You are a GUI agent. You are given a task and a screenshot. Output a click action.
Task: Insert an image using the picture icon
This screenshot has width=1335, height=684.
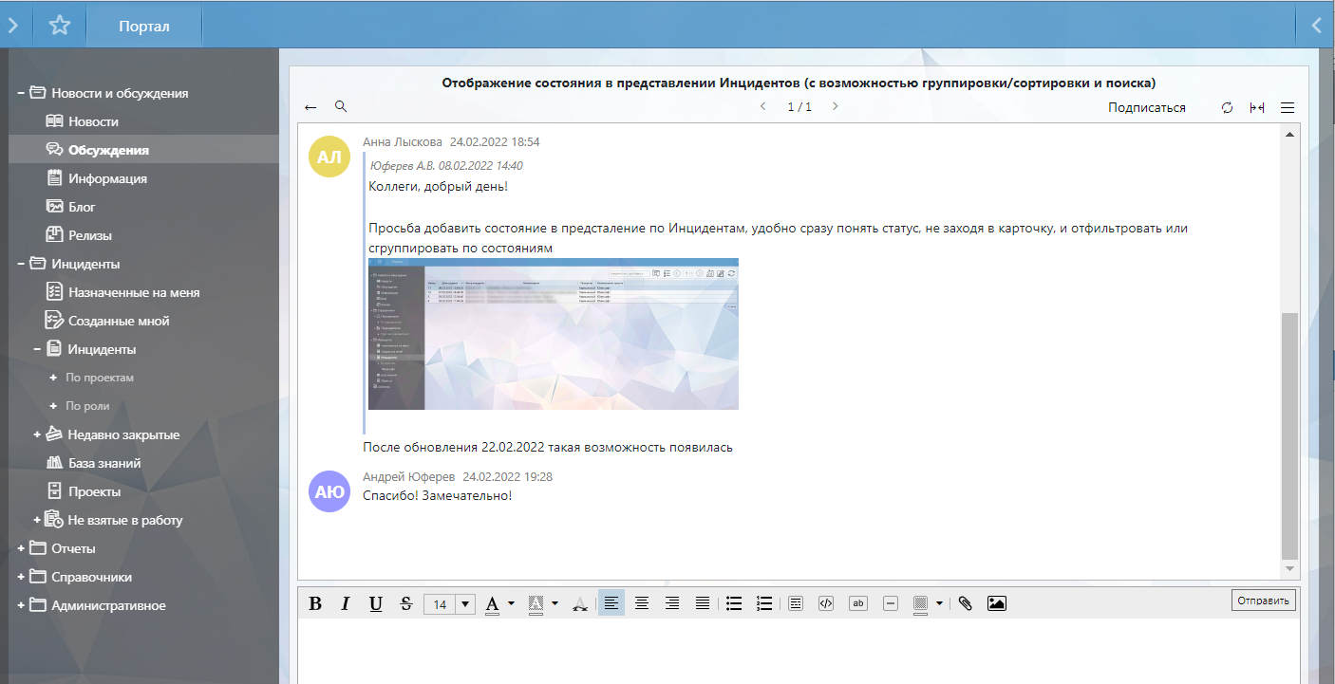996,603
